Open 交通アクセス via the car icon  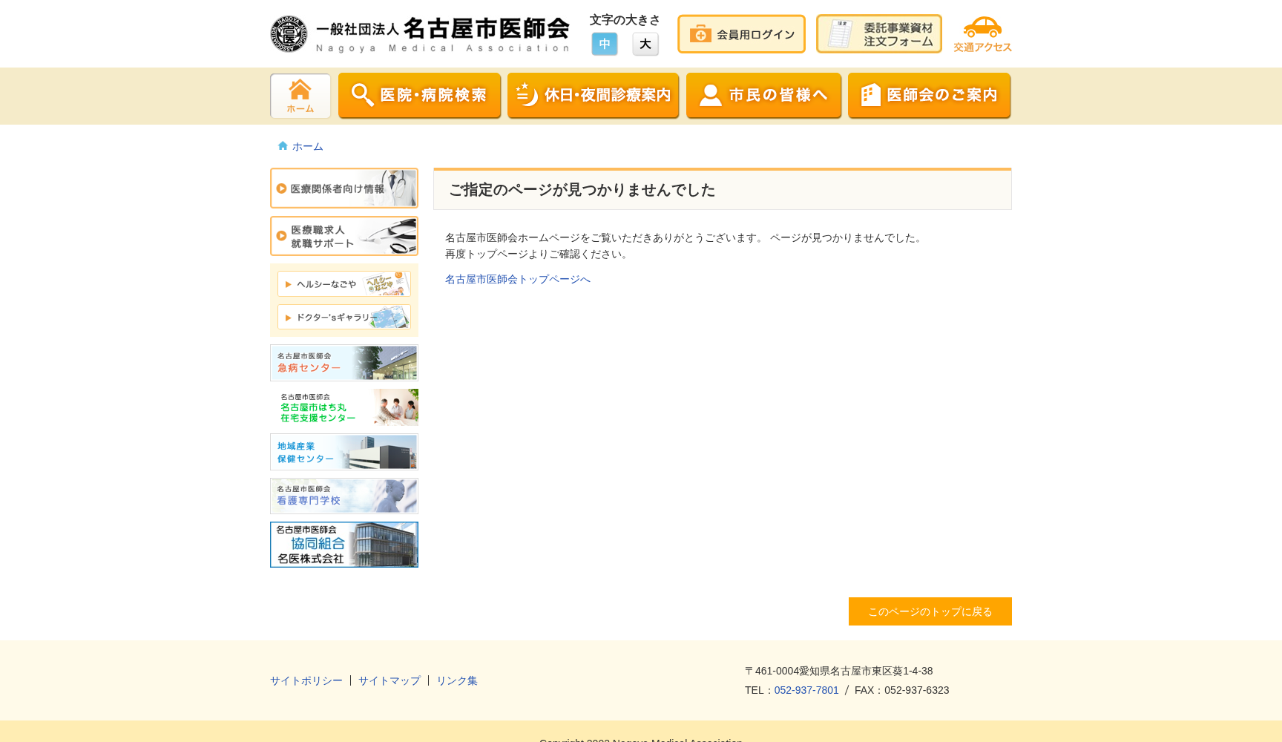point(982,28)
